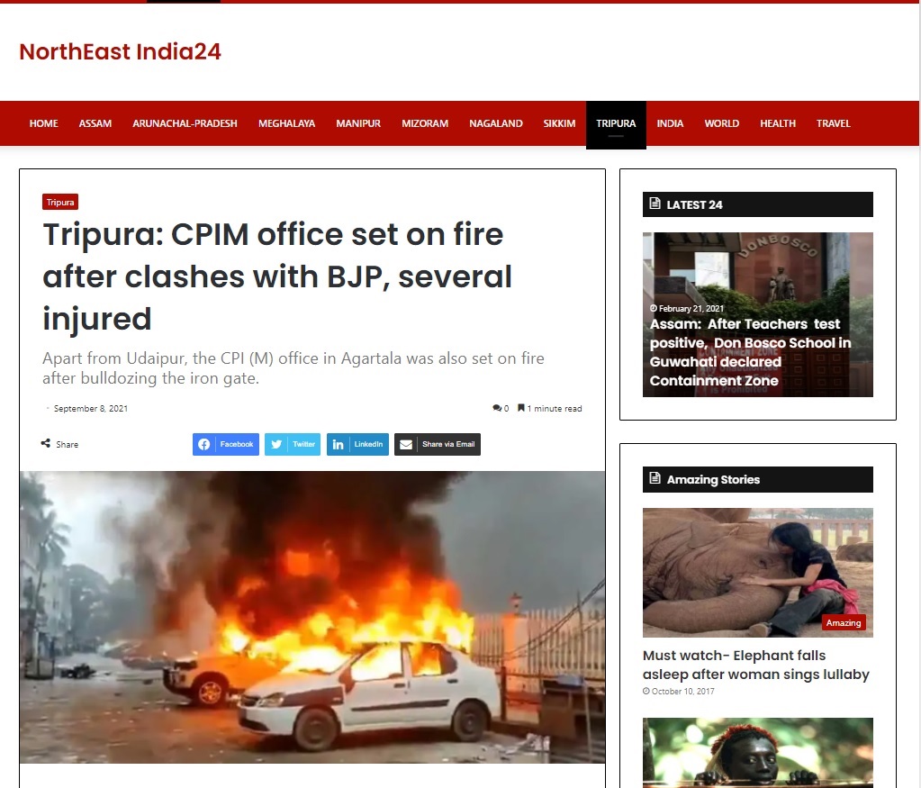Click the Amazing Stories document icon

click(655, 478)
